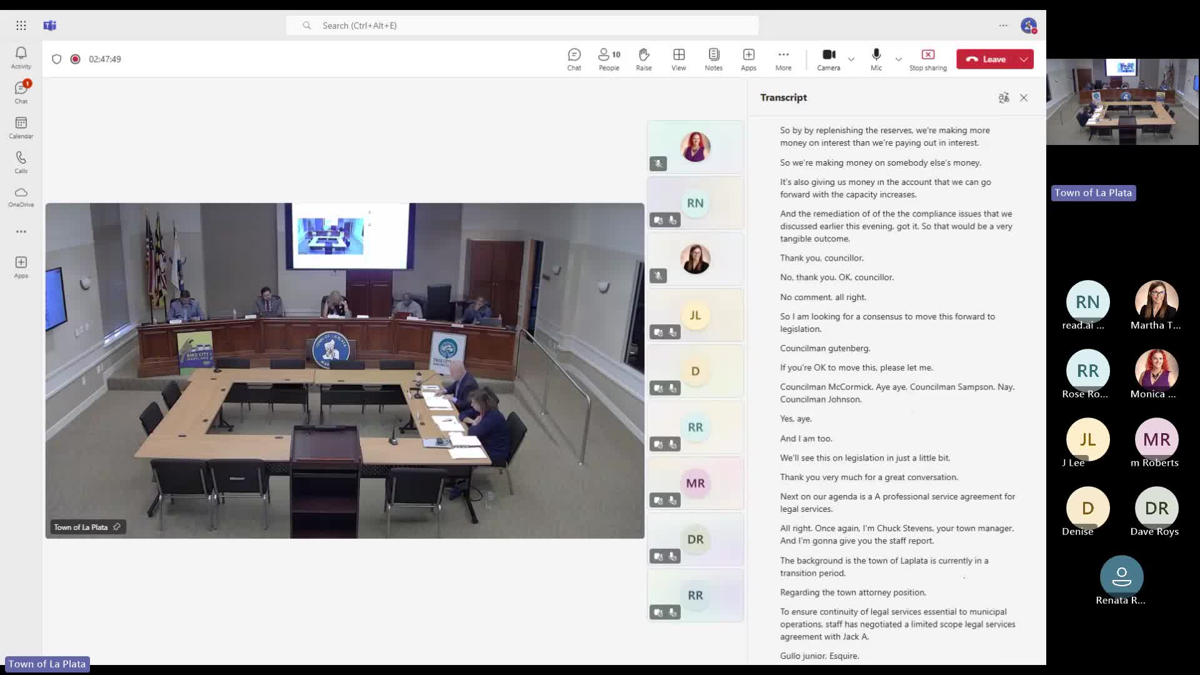
Task: Click the More actions ellipsis
Action: pyautogui.click(x=783, y=59)
